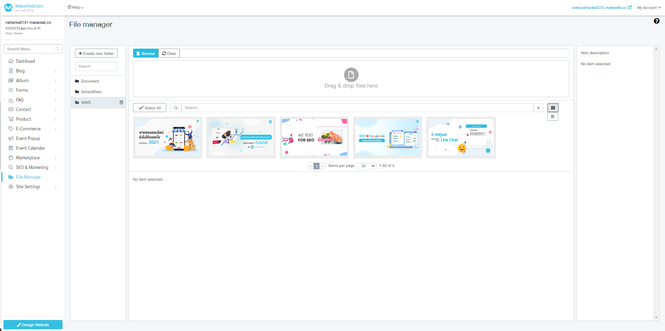Expand the Product sidebar chevron
This screenshot has width=665, height=331.
pos(56,119)
